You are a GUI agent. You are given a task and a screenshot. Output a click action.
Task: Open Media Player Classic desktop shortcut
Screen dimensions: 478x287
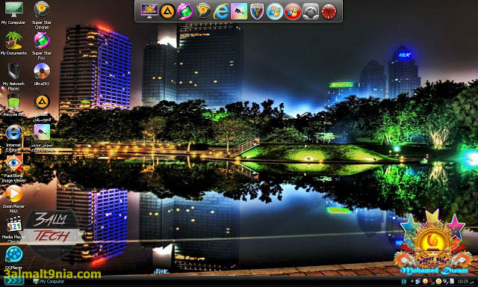click(13, 229)
